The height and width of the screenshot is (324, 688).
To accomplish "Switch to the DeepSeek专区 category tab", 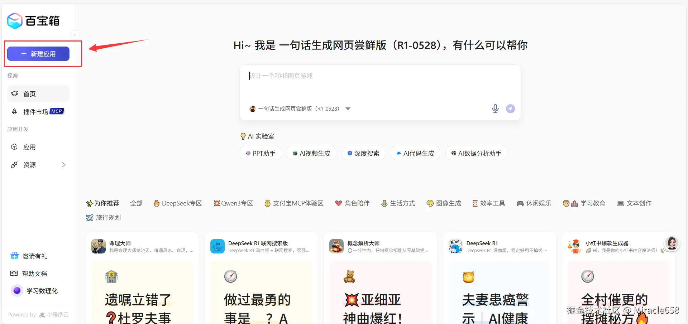I will point(178,203).
